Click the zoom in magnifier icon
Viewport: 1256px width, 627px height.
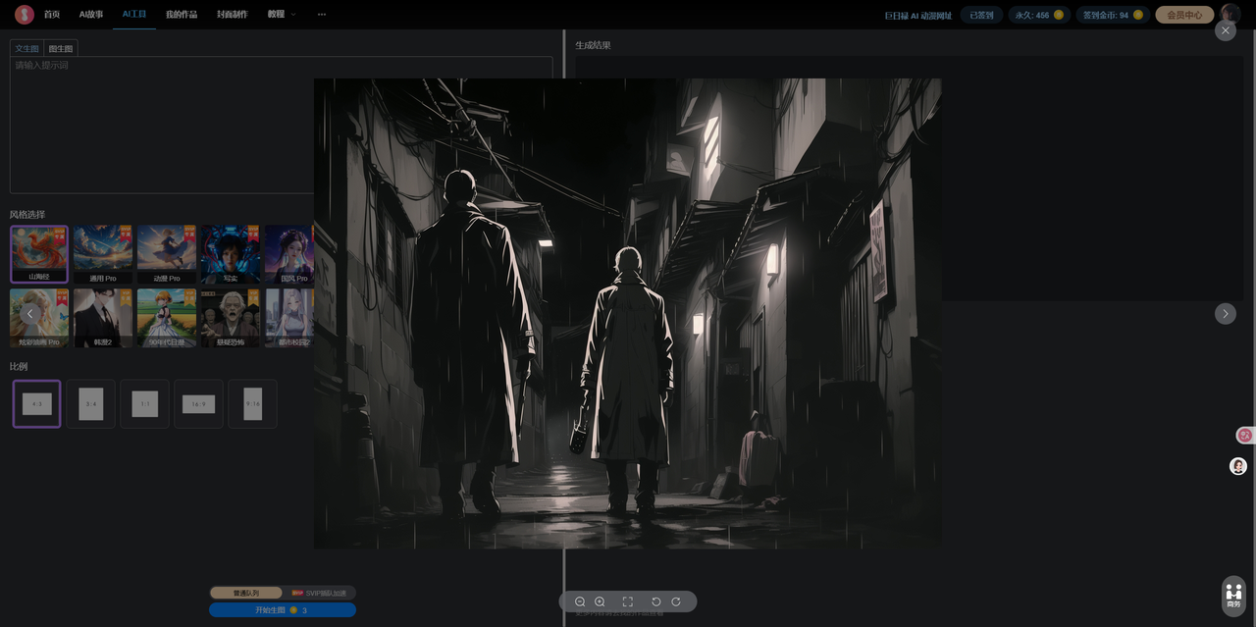[x=600, y=601]
